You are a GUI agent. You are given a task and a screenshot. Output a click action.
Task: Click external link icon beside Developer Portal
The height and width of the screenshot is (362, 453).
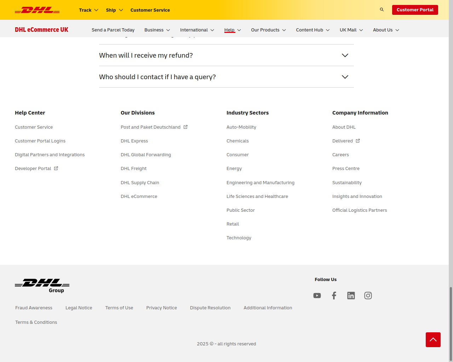(x=56, y=168)
